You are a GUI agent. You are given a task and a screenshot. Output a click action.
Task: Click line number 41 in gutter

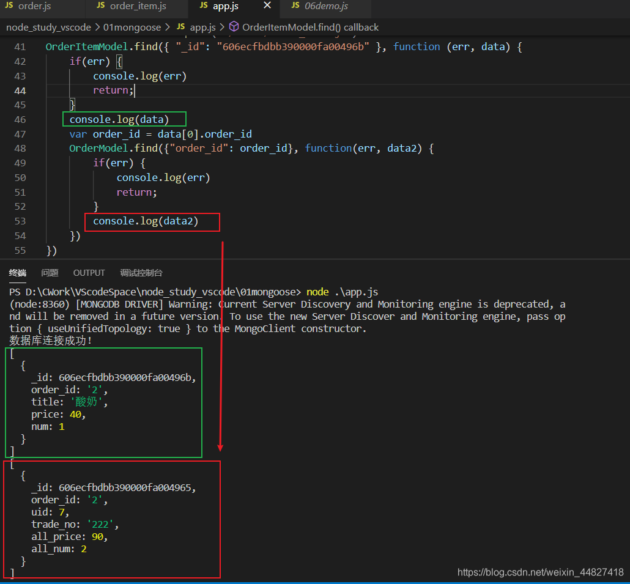pos(20,47)
